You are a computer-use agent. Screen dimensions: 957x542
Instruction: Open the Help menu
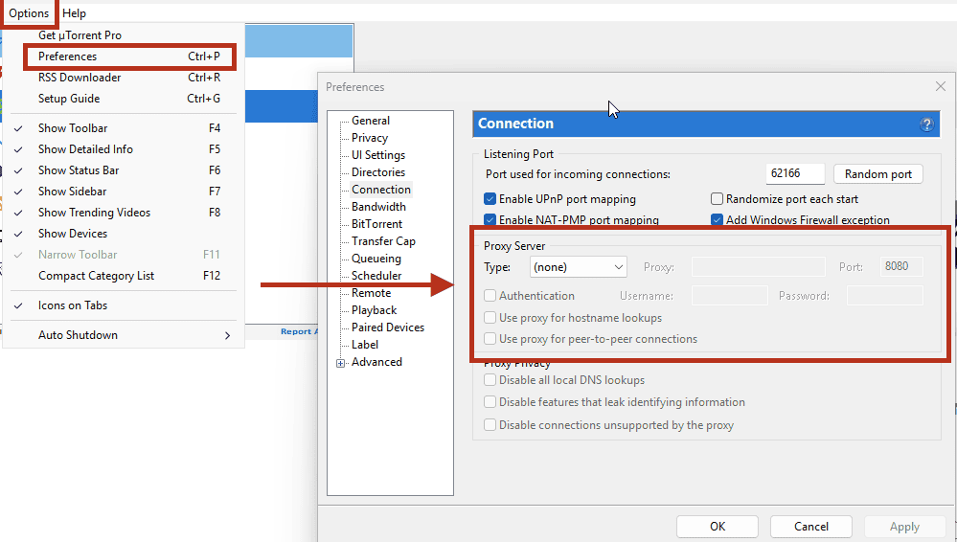point(74,12)
